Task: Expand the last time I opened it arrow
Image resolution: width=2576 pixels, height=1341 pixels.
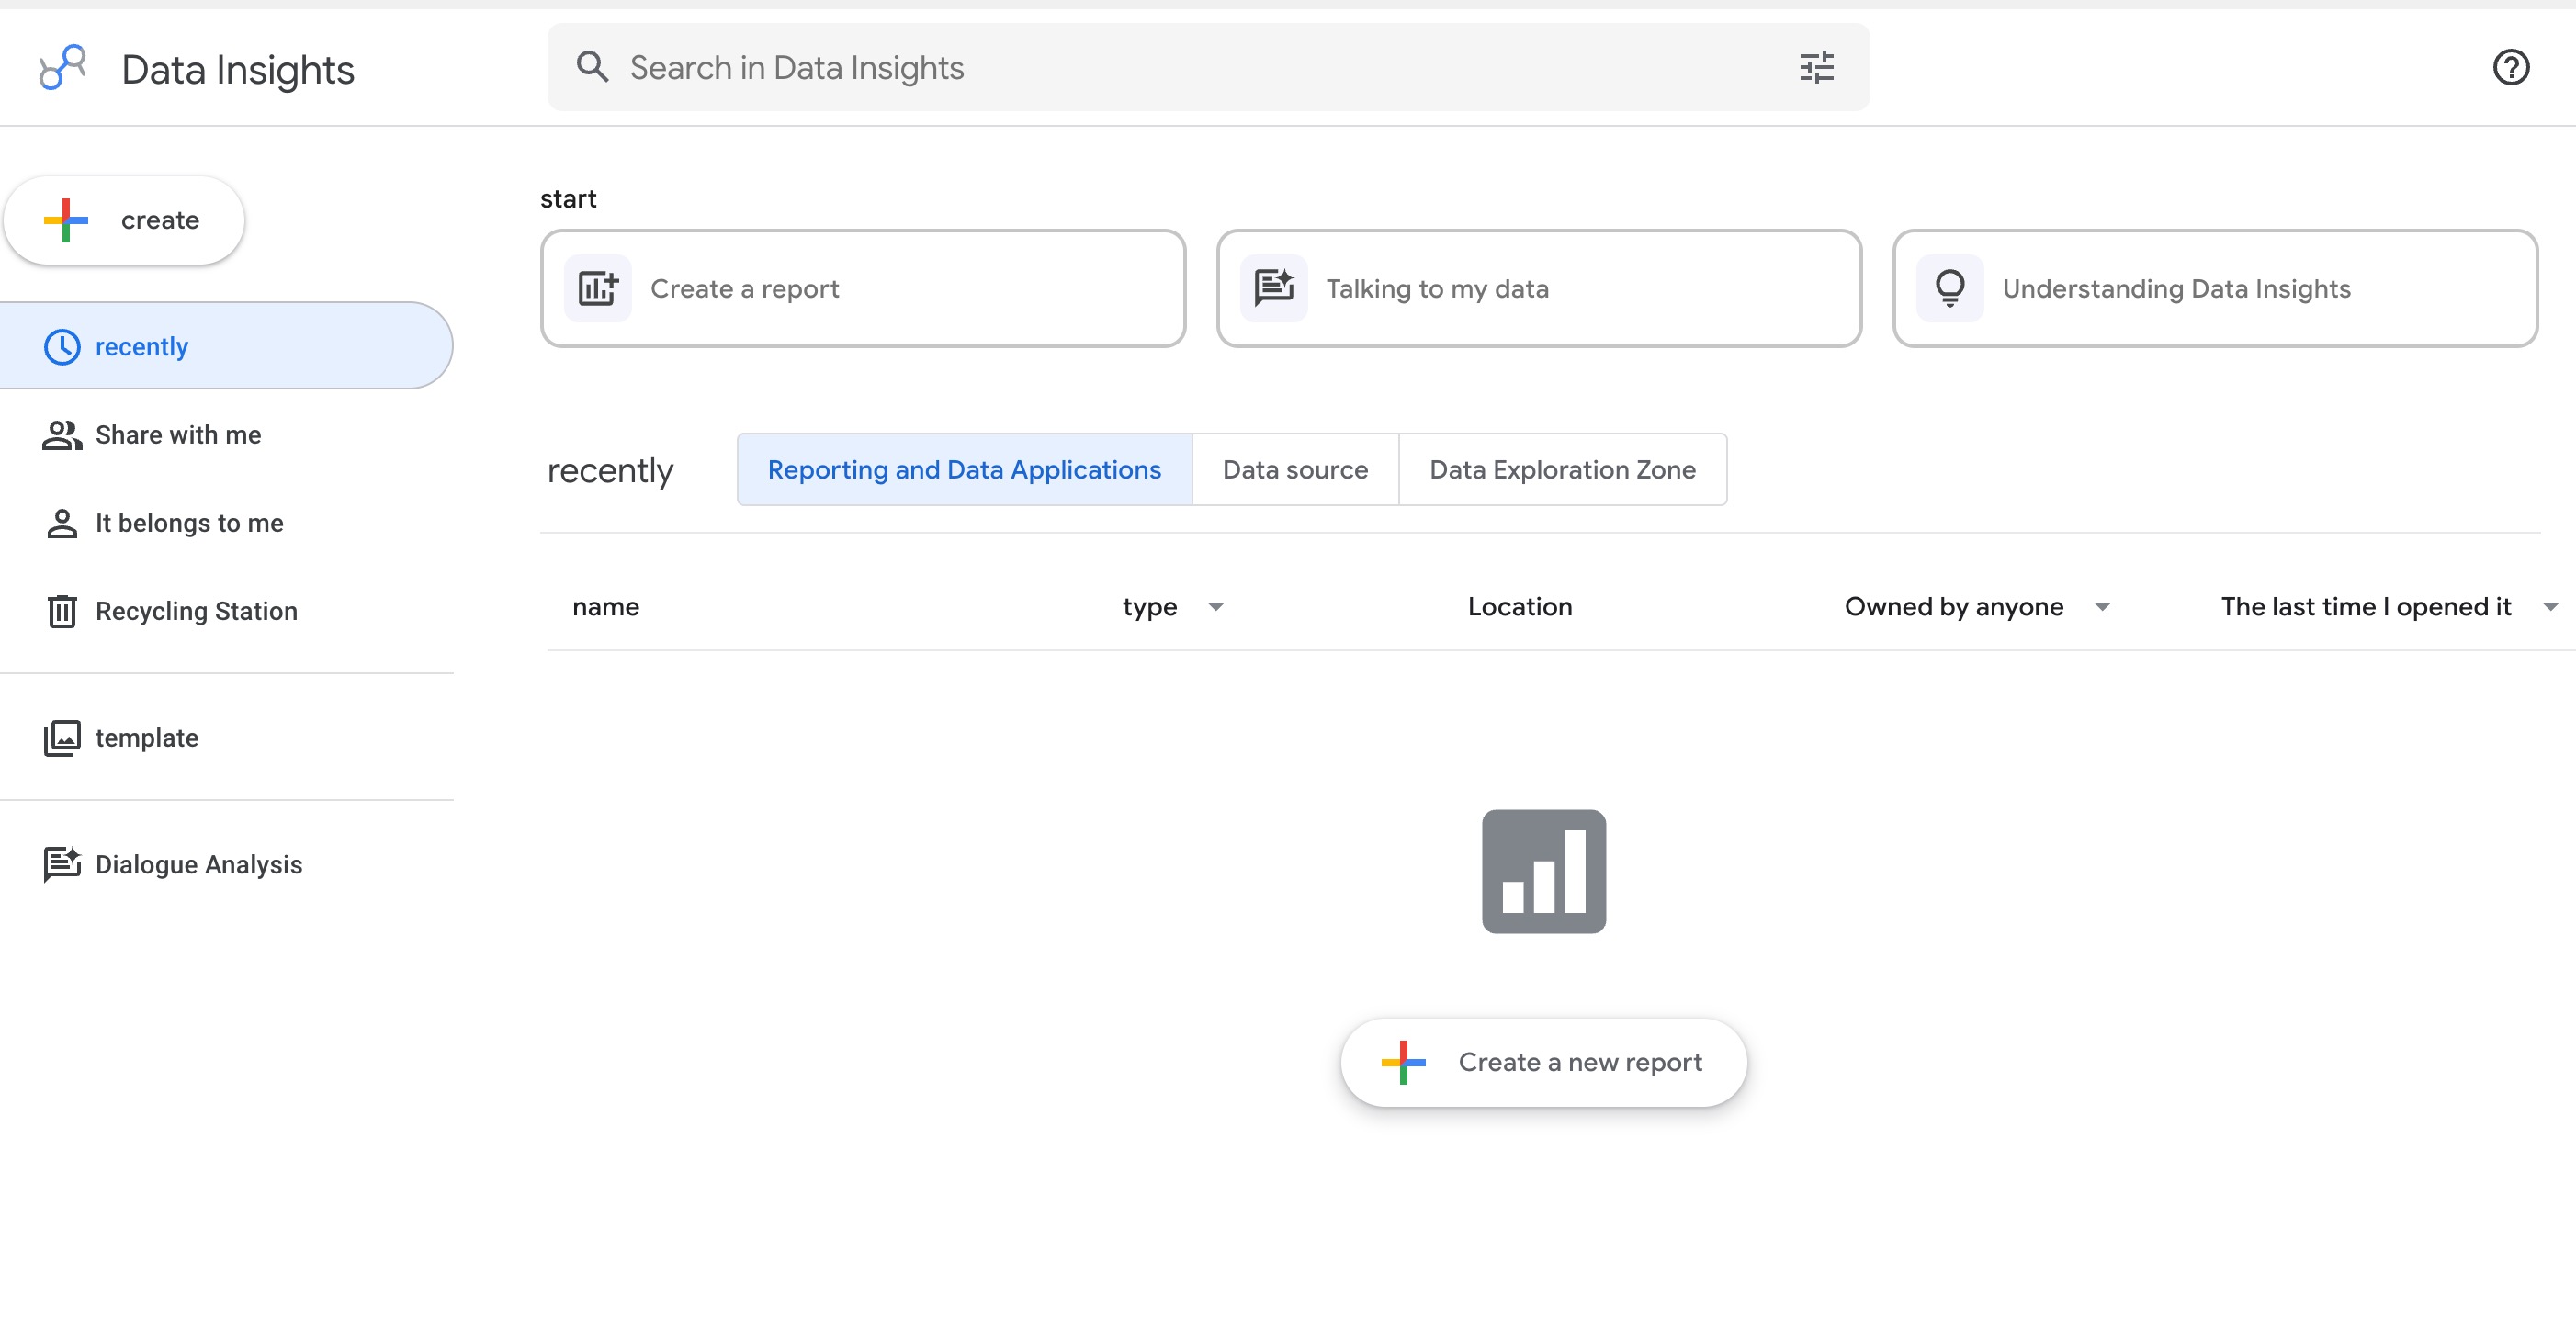Action: (x=2550, y=607)
